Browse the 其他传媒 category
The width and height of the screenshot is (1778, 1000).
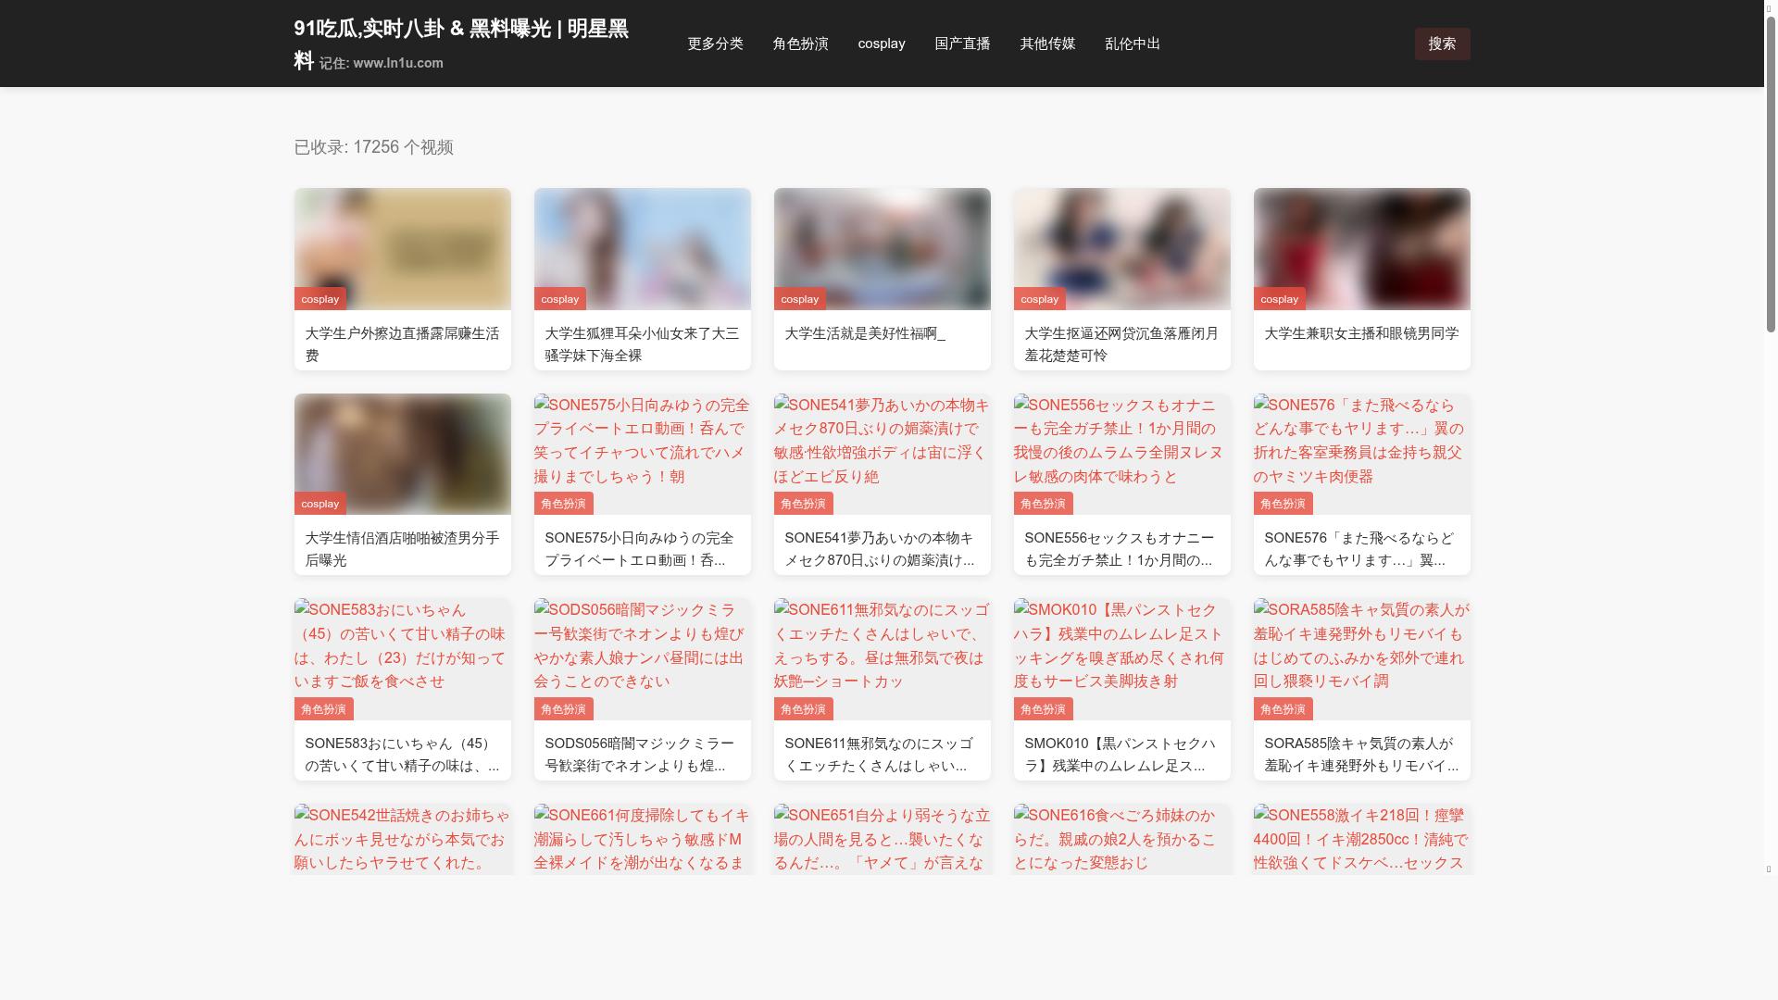pos(1046,44)
